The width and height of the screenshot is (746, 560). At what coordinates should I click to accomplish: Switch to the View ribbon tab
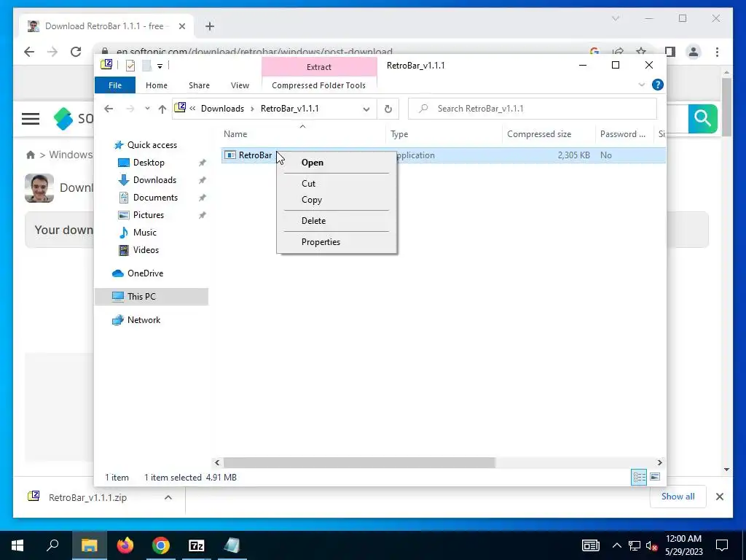pyautogui.click(x=240, y=85)
